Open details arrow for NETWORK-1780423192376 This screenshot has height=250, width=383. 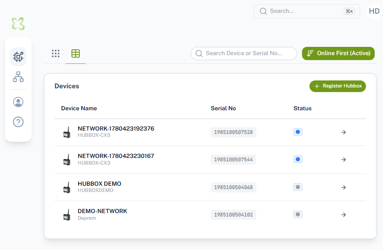(344, 132)
